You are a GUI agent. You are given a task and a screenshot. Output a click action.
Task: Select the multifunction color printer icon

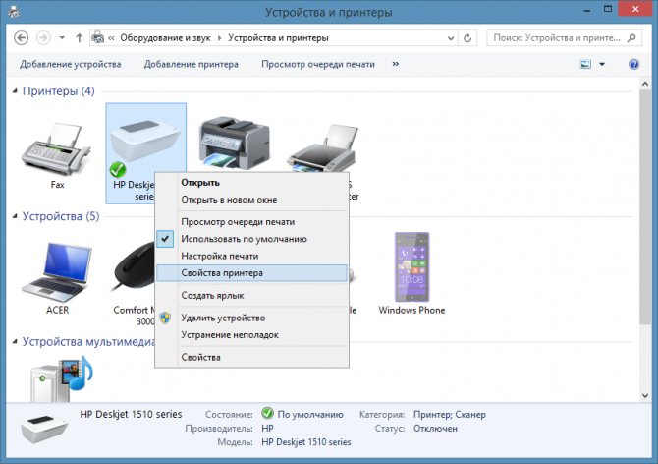coord(234,144)
